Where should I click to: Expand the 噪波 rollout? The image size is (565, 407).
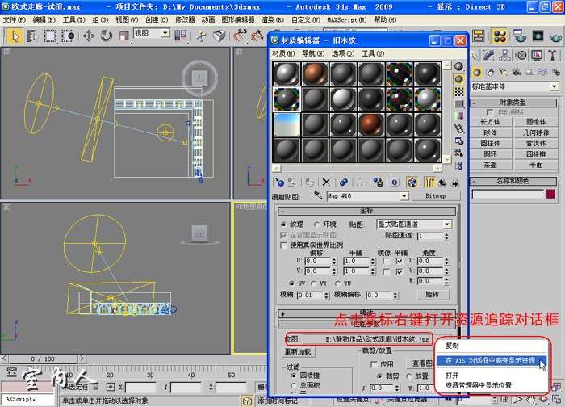click(366, 313)
